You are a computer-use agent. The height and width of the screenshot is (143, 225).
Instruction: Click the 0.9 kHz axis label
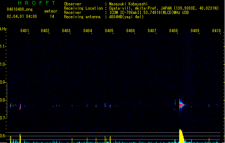3,82
